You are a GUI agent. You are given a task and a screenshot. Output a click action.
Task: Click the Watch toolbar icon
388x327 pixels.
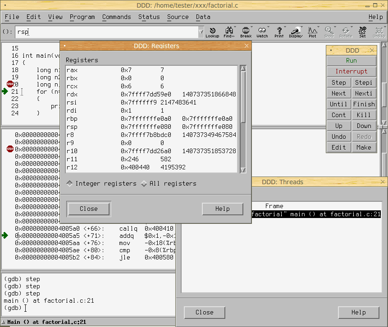[262, 32]
